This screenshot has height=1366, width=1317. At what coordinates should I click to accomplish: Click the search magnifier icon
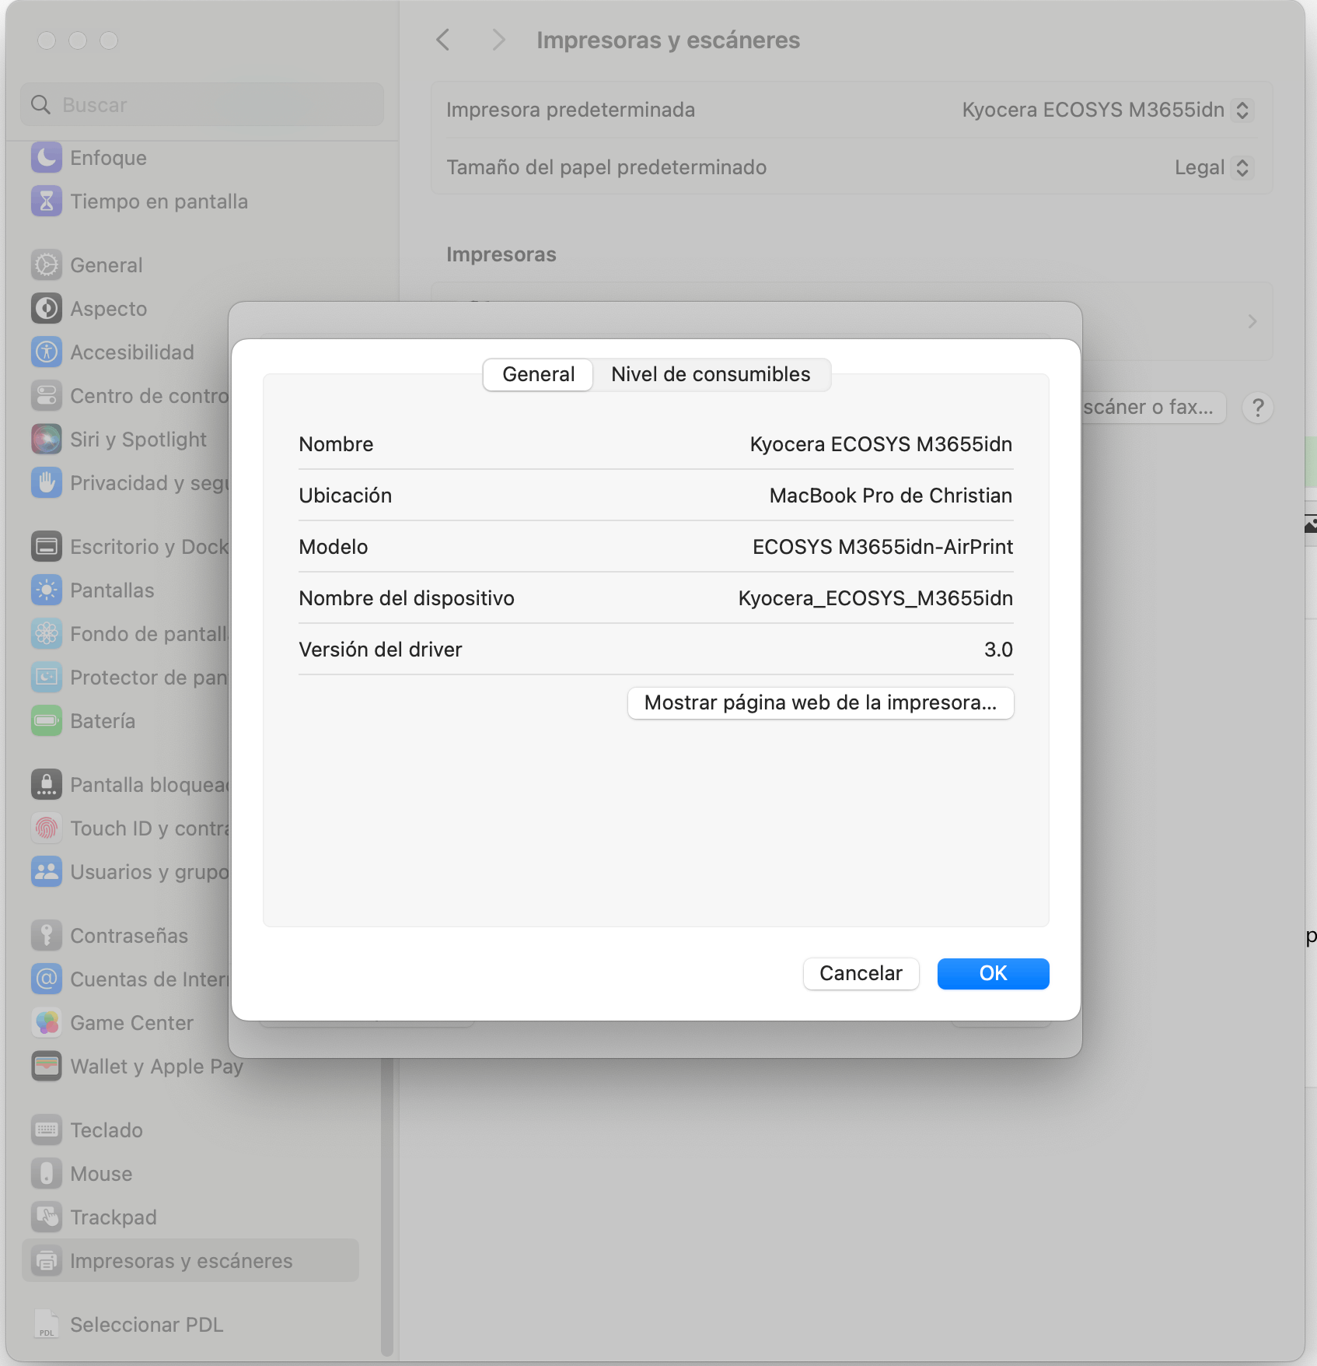(x=40, y=104)
